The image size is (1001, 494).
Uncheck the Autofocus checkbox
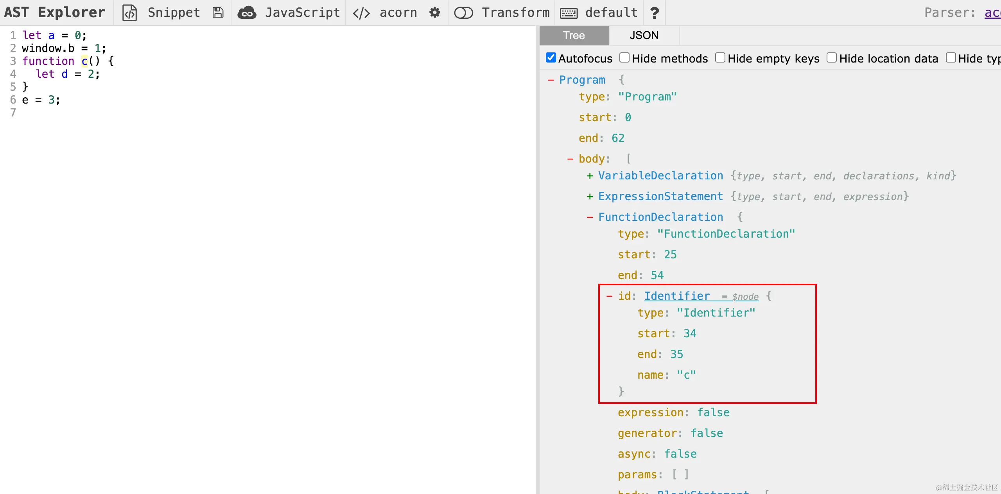click(x=551, y=58)
